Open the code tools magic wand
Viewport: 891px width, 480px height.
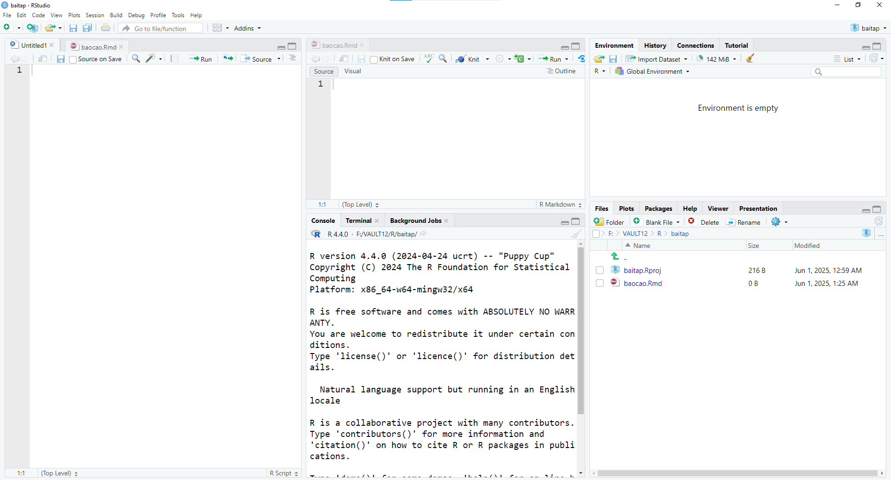tap(151, 58)
